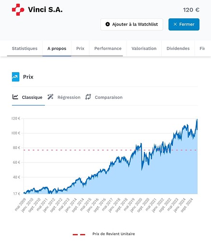Click the X icon on Fermer button
211x242 pixels.
(x=175, y=24)
